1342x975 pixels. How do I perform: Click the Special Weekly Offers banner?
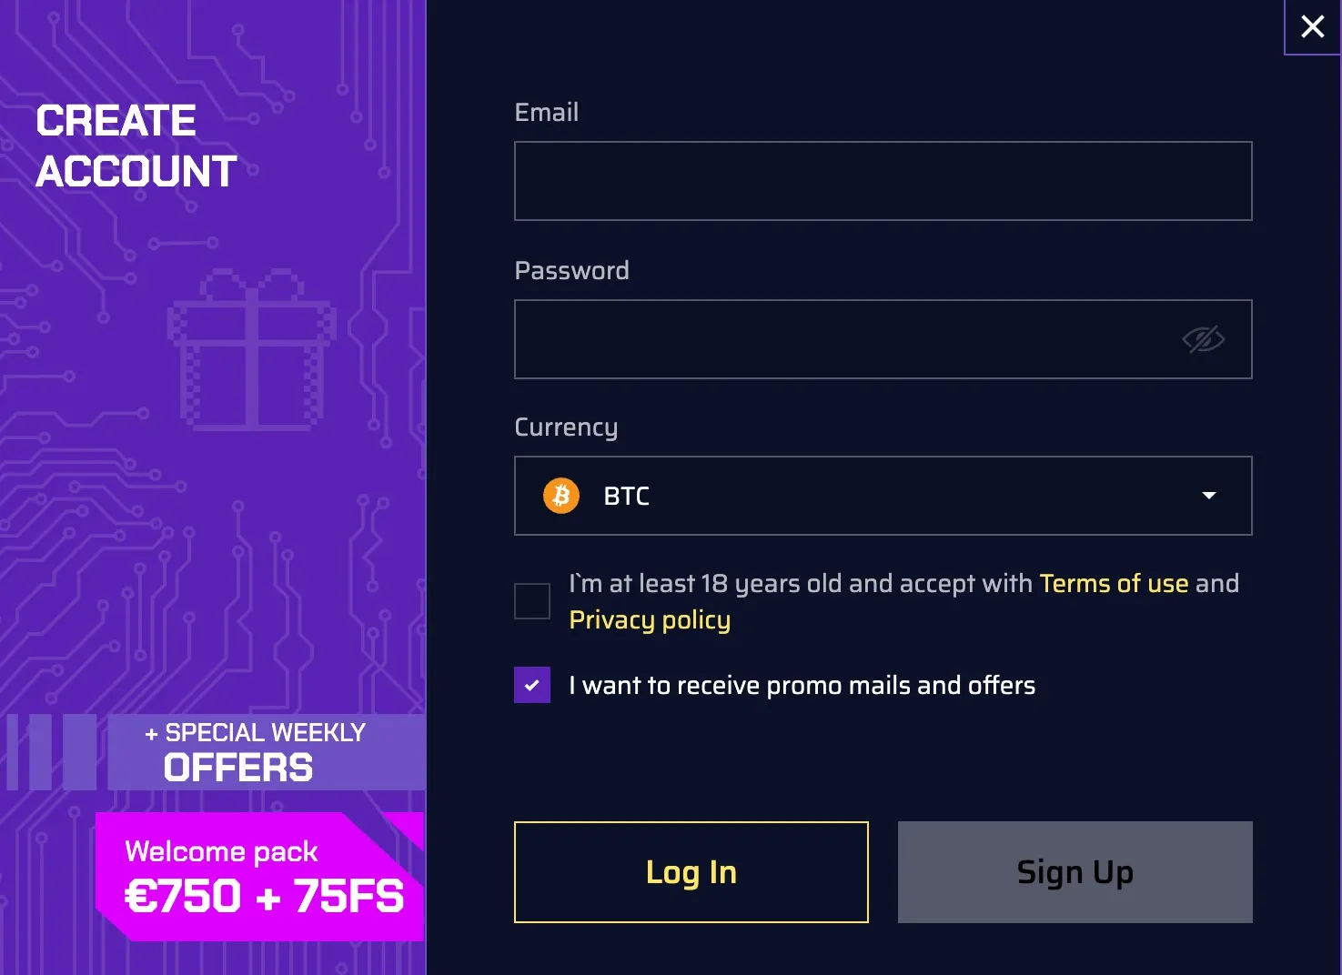[x=264, y=752]
